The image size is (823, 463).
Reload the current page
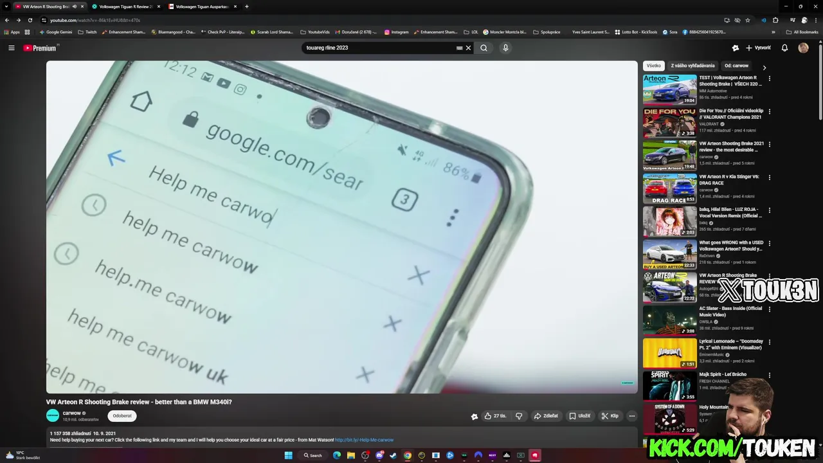coord(30,20)
